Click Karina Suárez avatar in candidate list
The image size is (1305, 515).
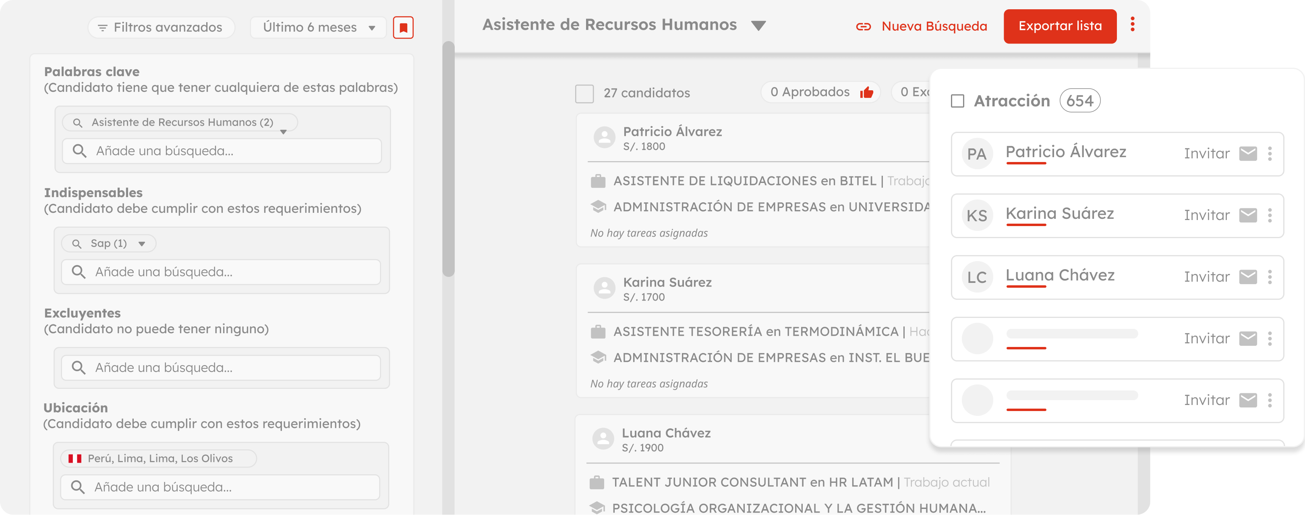click(x=604, y=288)
